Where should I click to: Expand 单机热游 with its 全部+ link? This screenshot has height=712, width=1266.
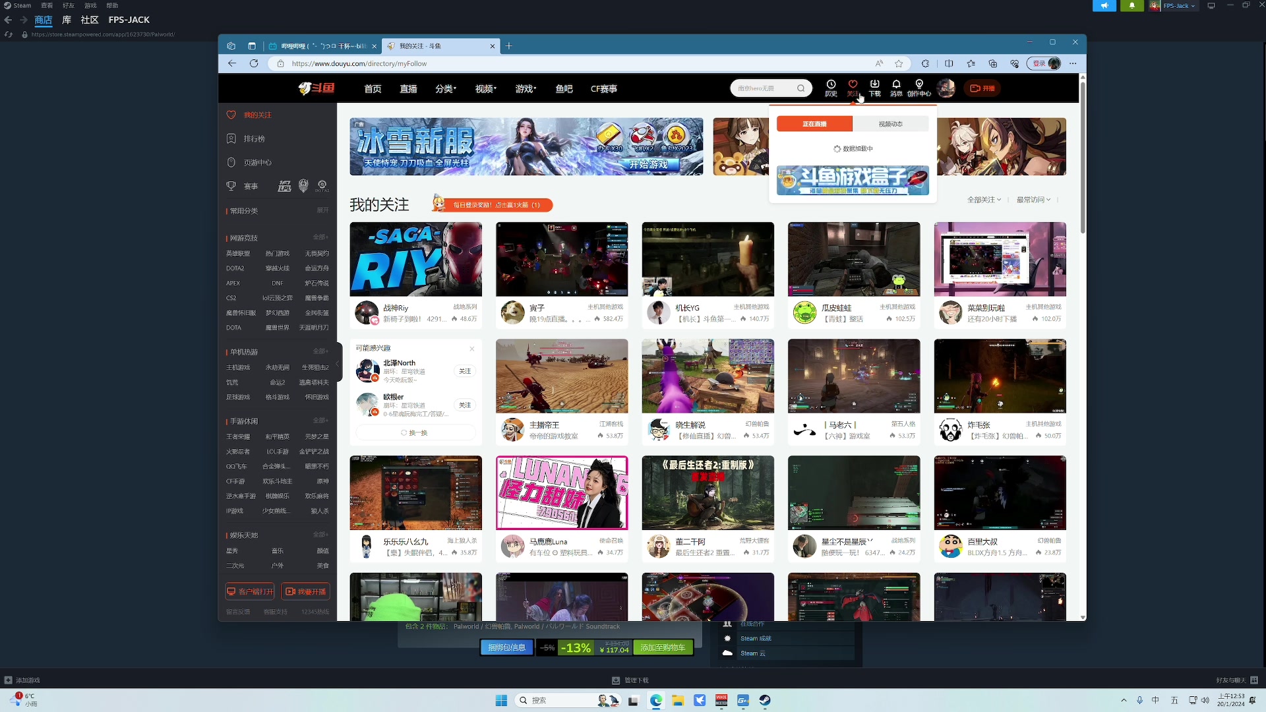(320, 351)
